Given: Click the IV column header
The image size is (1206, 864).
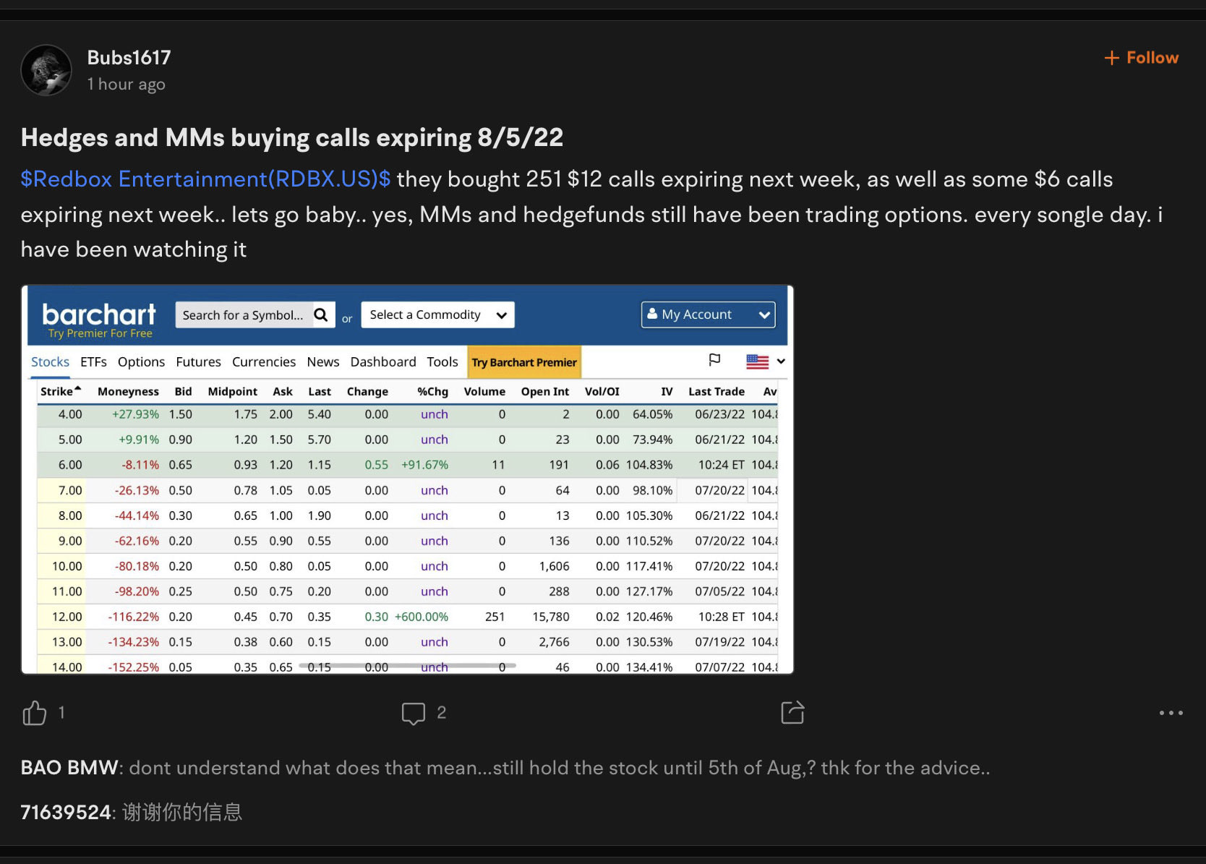Looking at the screenshot, I should [x=667, y=391].
